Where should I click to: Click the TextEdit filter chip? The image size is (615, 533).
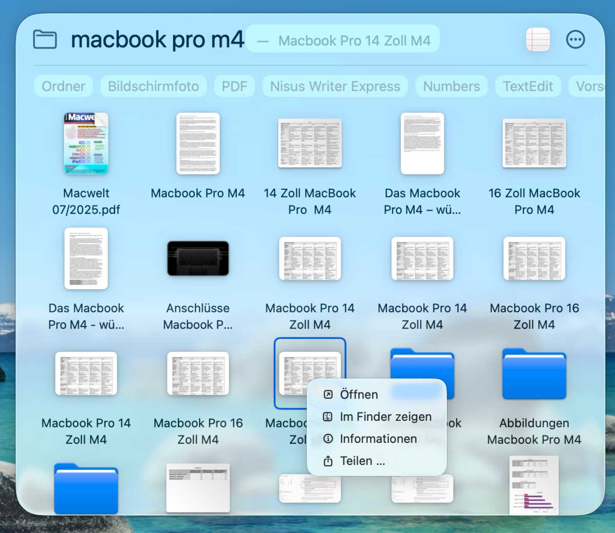point(527,86)
